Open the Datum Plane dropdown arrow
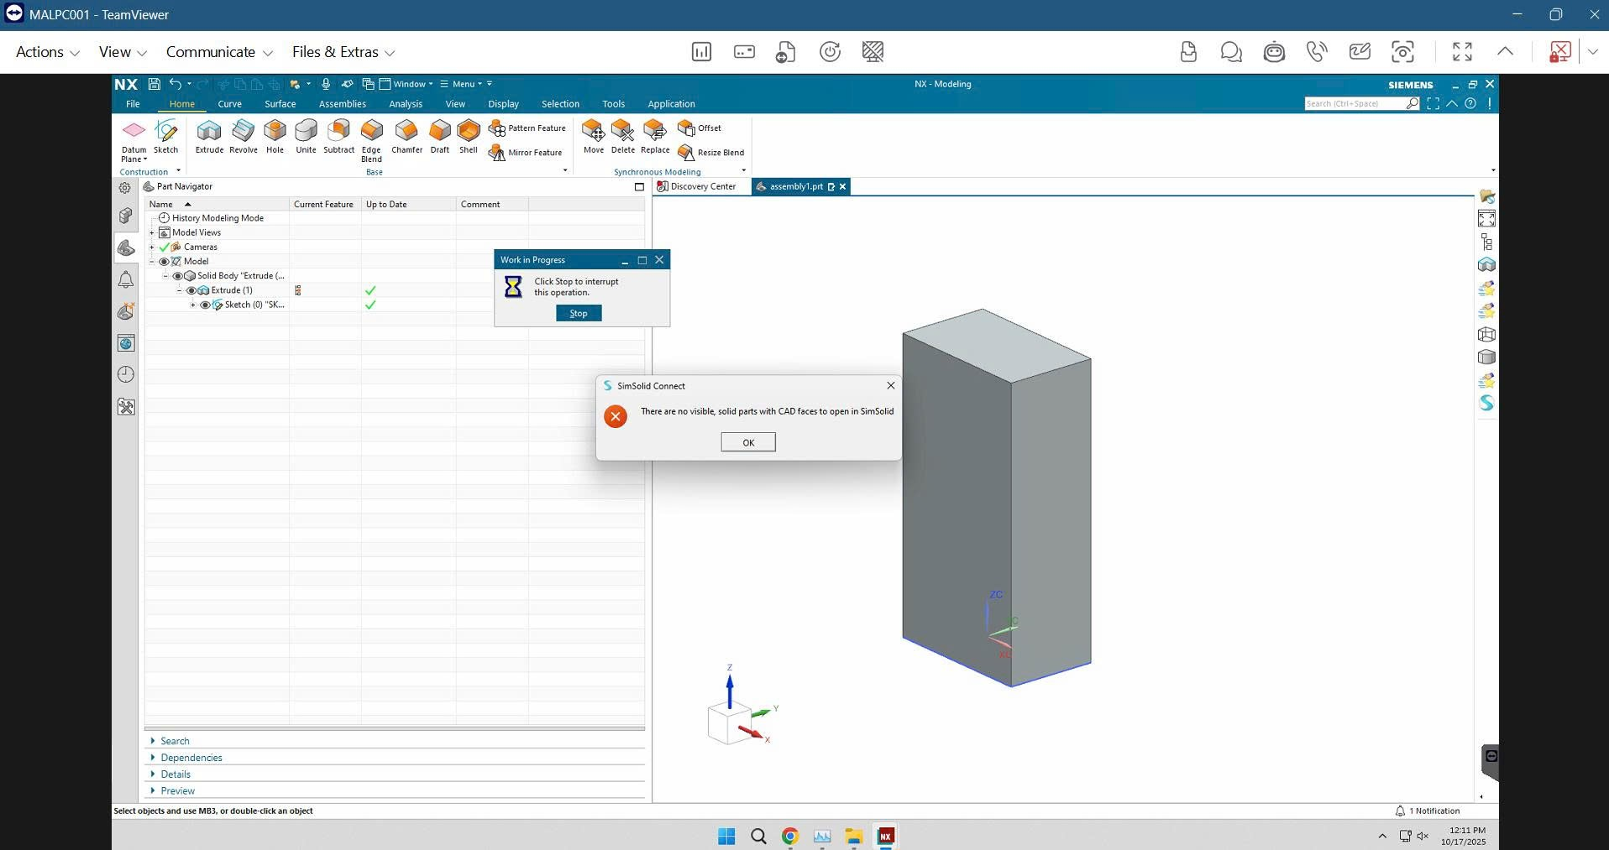Screen dimensions: 1609x850 coord(145,159)
